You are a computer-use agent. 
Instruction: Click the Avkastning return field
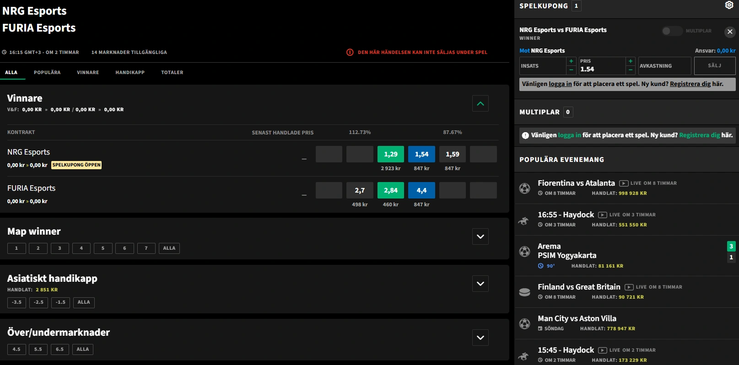tap(664, 66)
